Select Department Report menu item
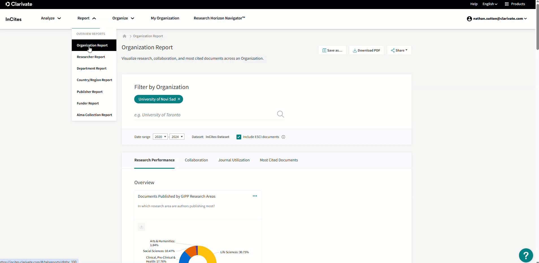539x263 pixels. (x=94, y=68)
